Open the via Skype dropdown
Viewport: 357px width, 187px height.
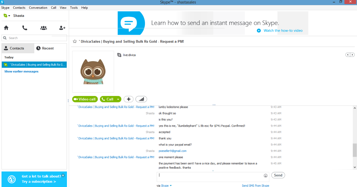point(166,186)
